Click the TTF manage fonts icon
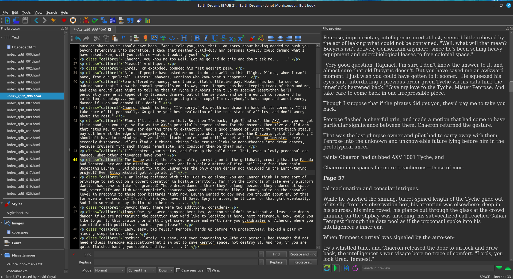513x279 pixels. (x=121, y=20)
